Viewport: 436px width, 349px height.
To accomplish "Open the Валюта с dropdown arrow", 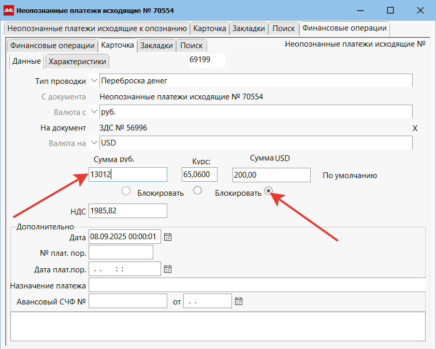I will point(94,111).
